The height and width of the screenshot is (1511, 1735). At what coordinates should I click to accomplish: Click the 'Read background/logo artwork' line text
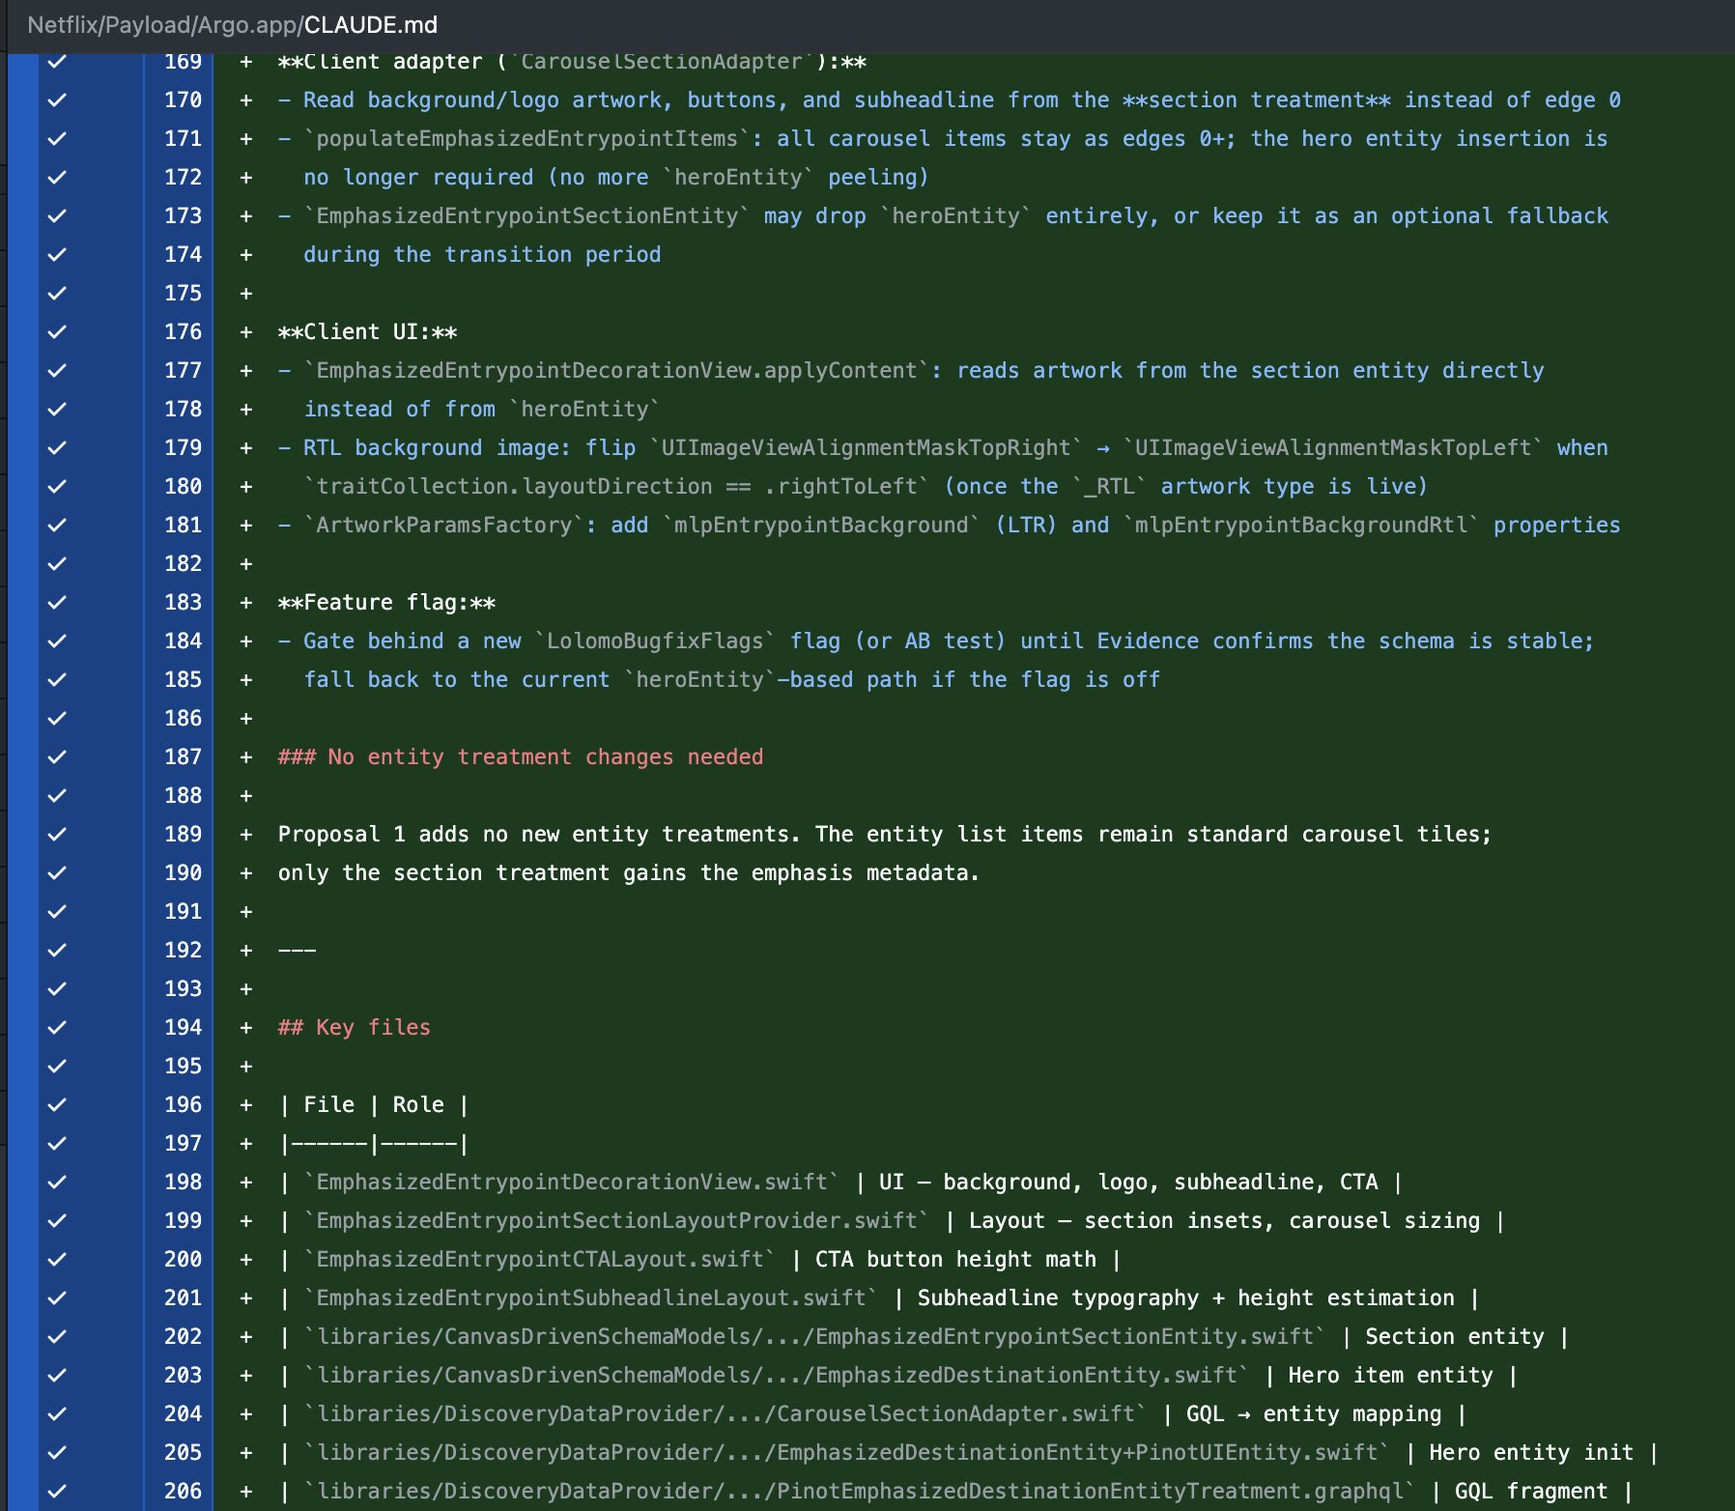(x=950, y=100)
